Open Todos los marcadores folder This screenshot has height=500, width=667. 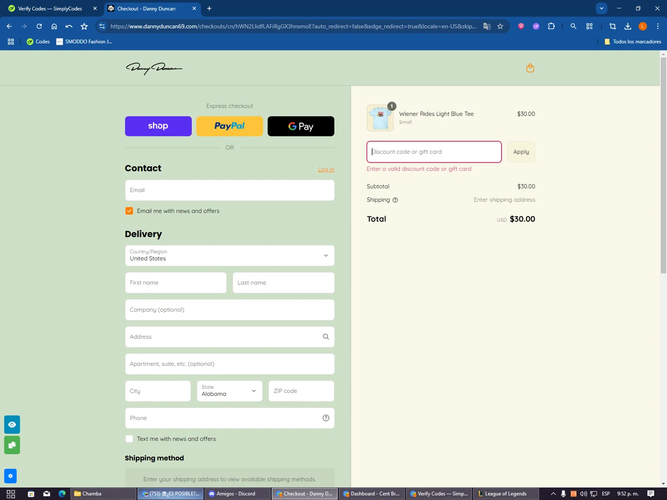(x=632, y=41)
